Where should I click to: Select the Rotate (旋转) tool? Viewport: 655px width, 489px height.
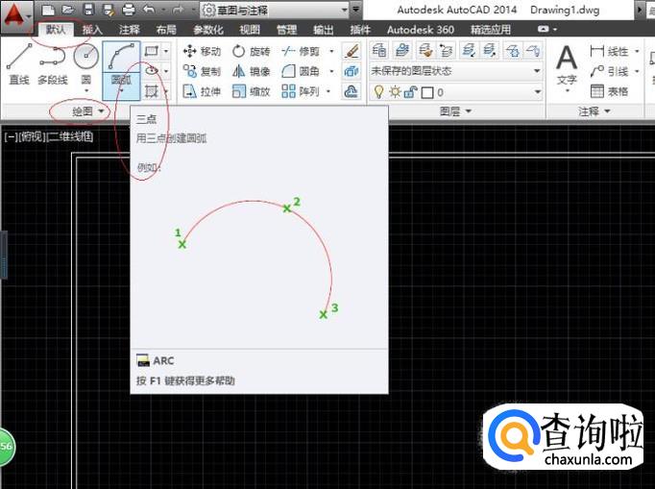[250, 51]
